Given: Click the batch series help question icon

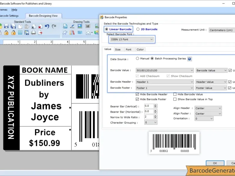Looking at the screenshot, I should tap(189, 59).
